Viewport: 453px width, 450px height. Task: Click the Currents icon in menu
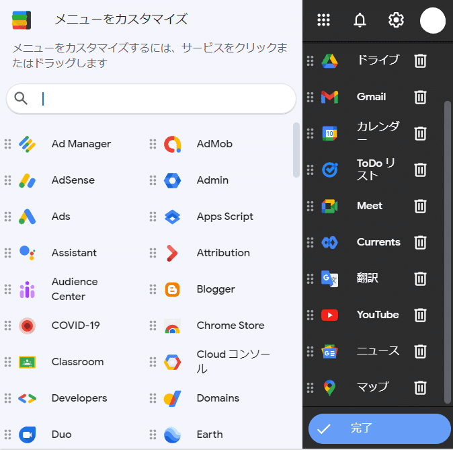tap(329, 242)
